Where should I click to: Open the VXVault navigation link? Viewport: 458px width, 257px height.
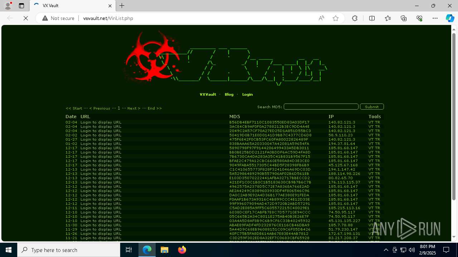208,95
